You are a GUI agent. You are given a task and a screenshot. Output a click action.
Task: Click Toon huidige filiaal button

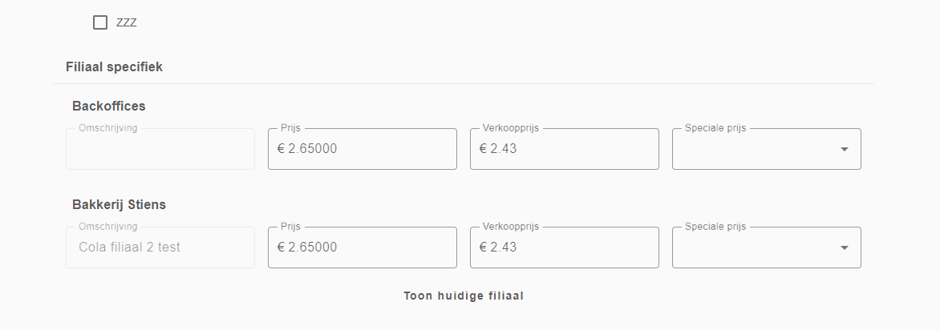tap(464, 296)
